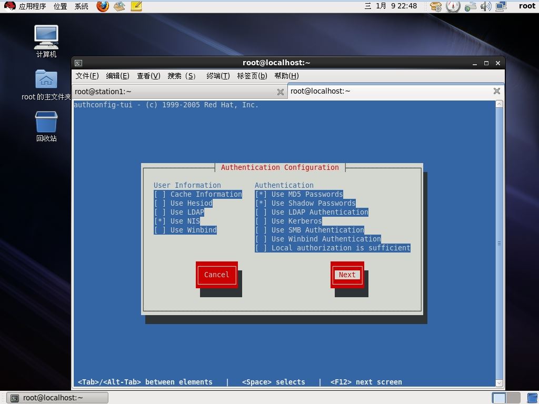Open the 帮助(H) menu
The image size is (539, 404).
tap(286, 76)
